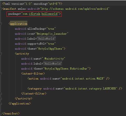
Task: Click the com.iflytek.helloworld package value
Action: pos(40,14)
